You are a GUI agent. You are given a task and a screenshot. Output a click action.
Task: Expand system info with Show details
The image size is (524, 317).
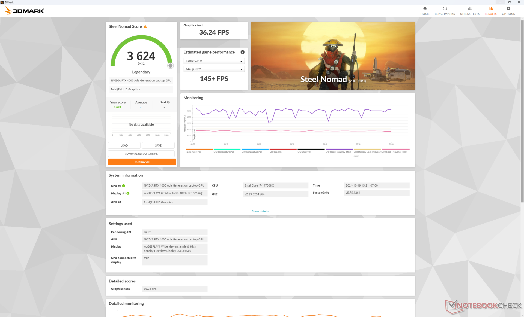pyautogui.click(x=260, y=211)
